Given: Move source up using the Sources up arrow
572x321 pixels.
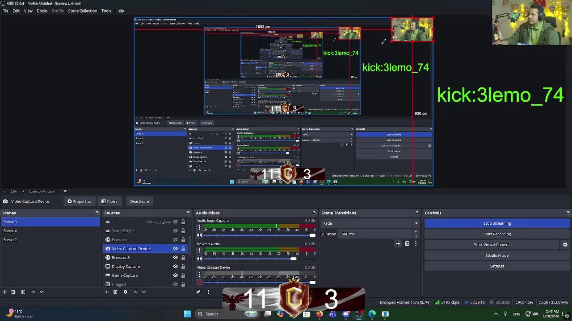Looking at the screenshot, I should (x=135, y=292).
